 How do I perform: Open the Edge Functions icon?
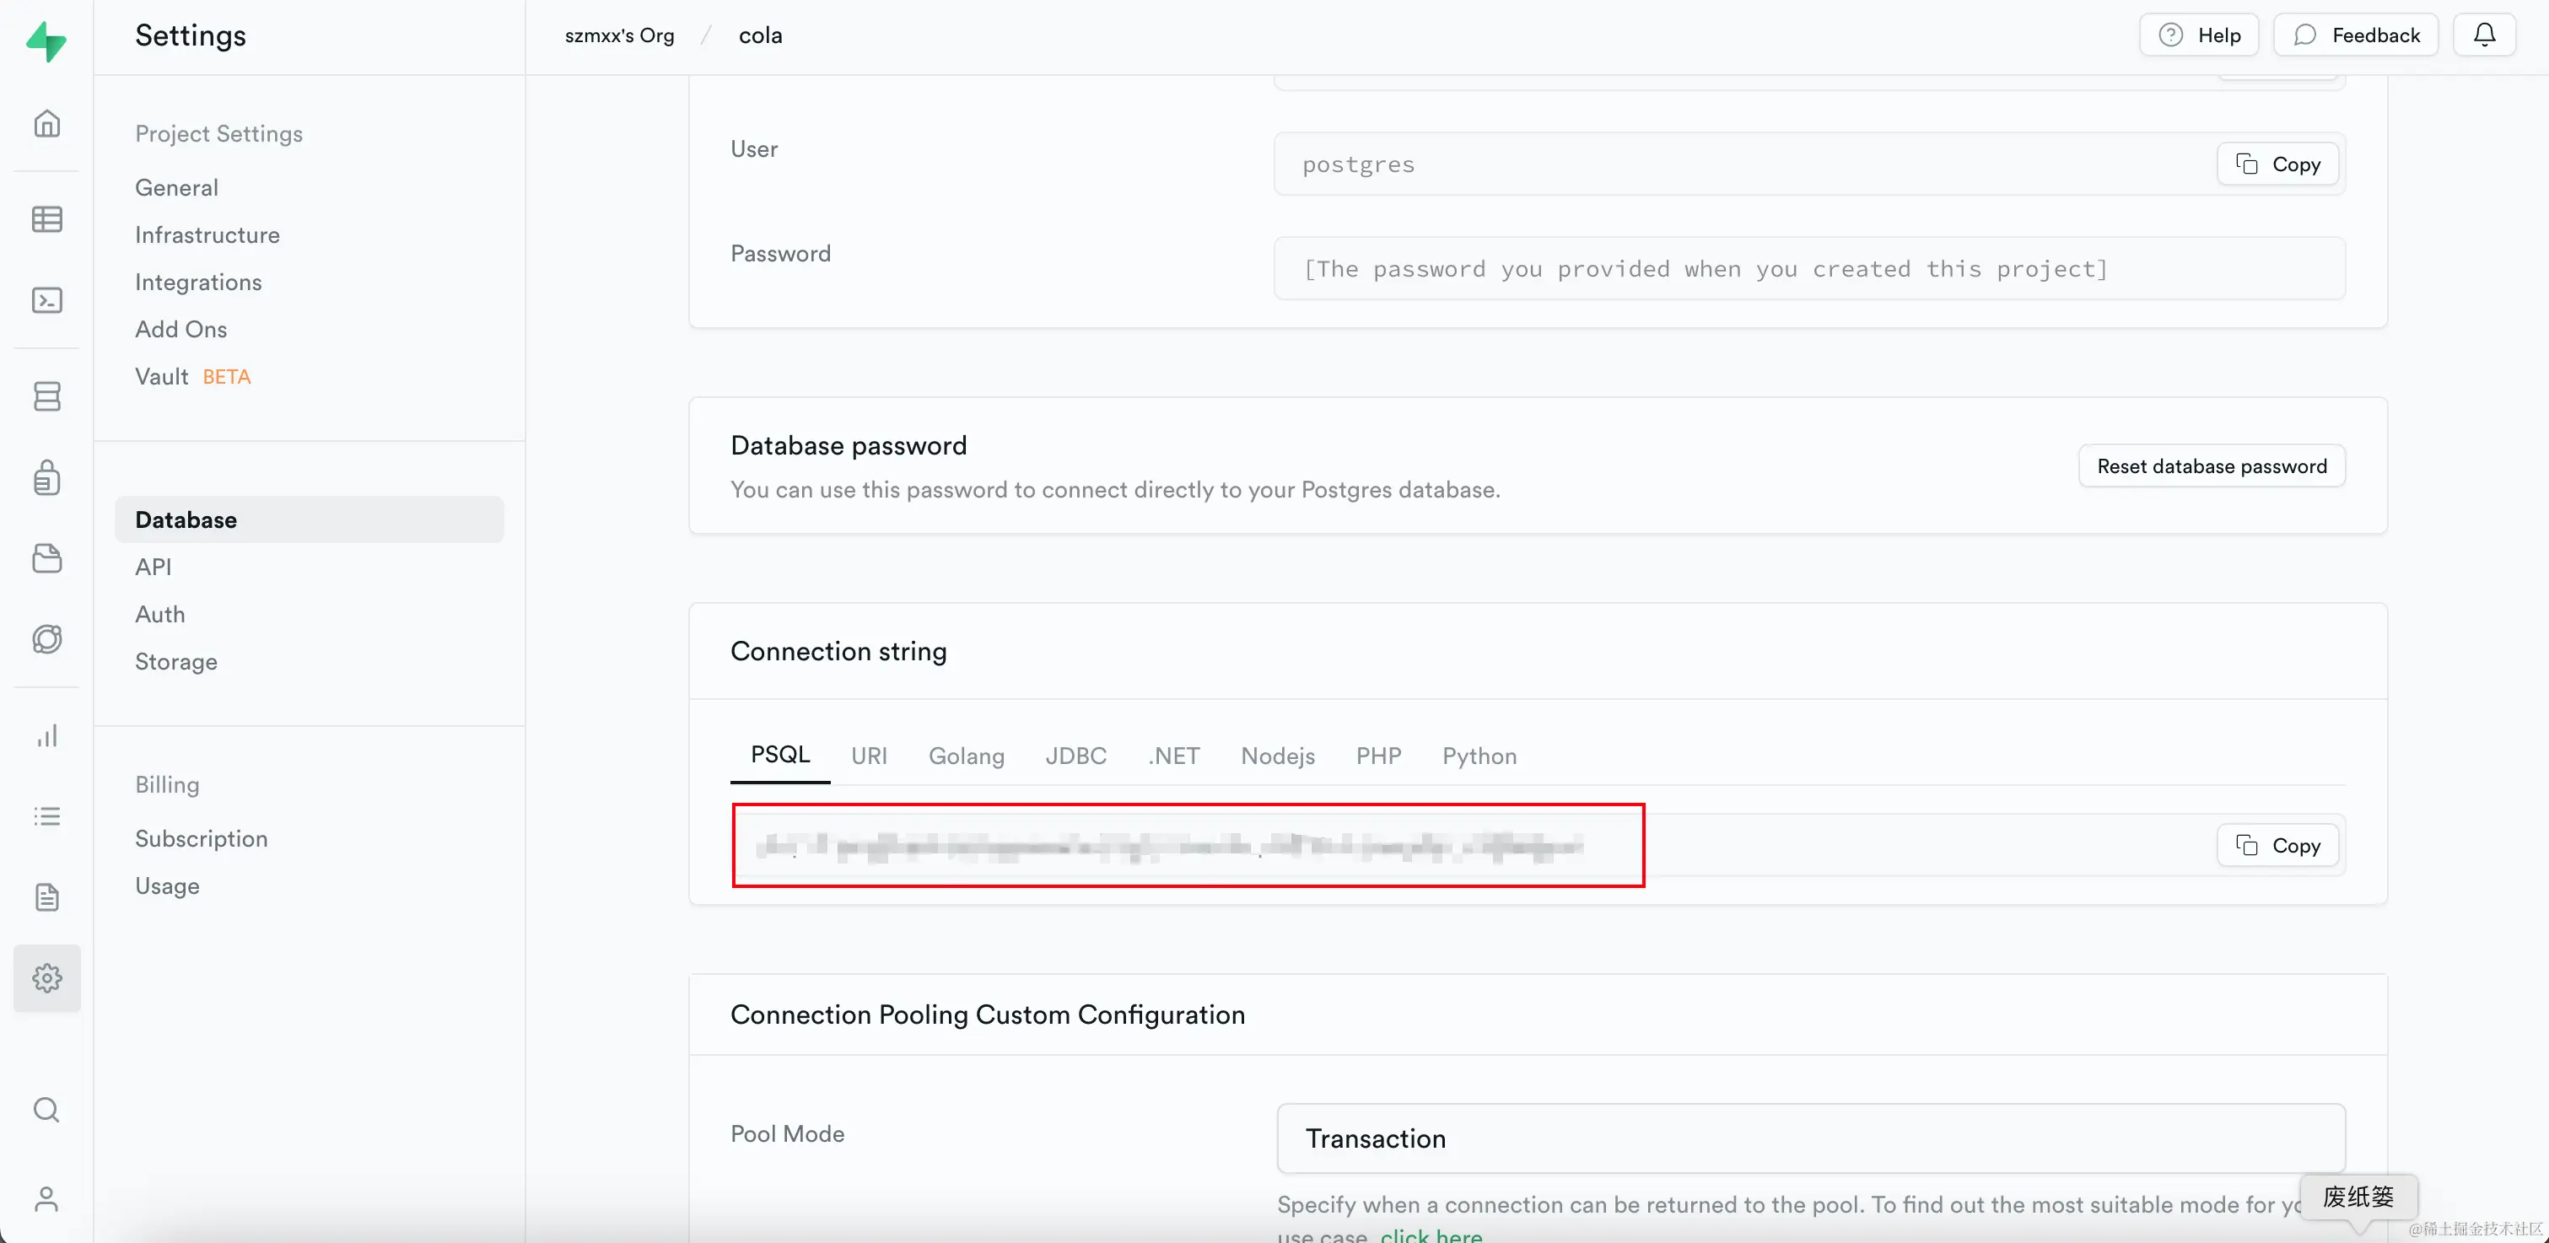click(46, 638)
